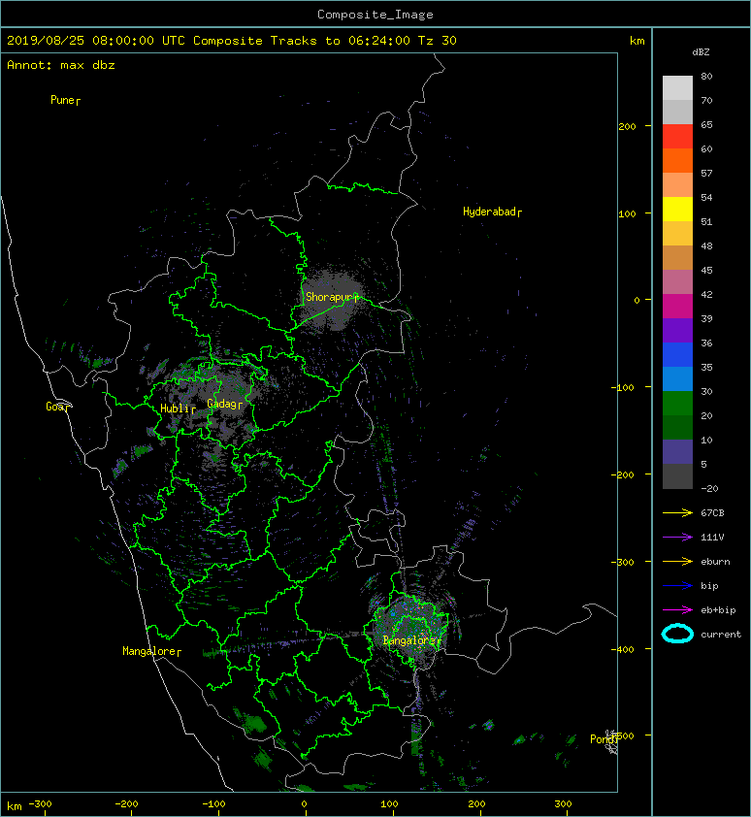
Task: Select the Mangalore city label
Action: (151, 651)
